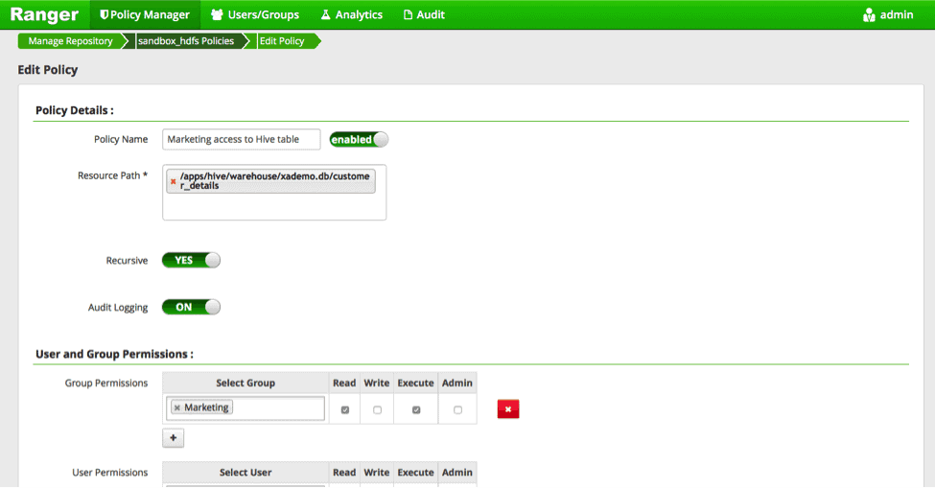
Task: Toggle the policy enabled switch
Action: coord(359,140)
